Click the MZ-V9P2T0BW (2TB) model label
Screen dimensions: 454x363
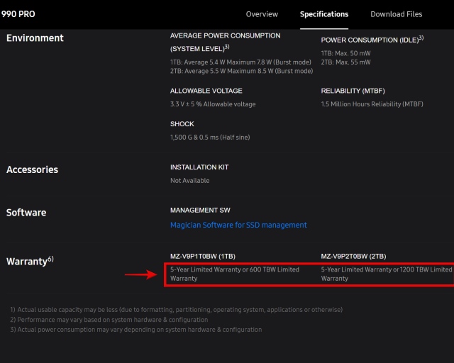pos(353,257)
